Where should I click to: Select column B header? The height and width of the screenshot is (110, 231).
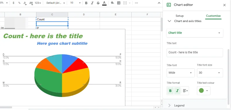pos(20,14)
